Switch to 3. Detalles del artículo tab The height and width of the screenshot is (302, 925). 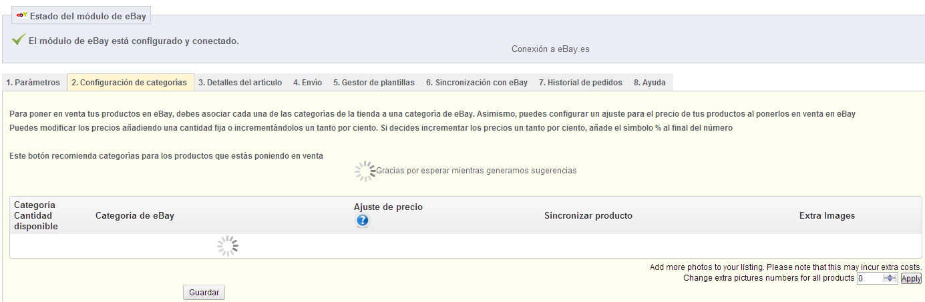coord(240,83)
